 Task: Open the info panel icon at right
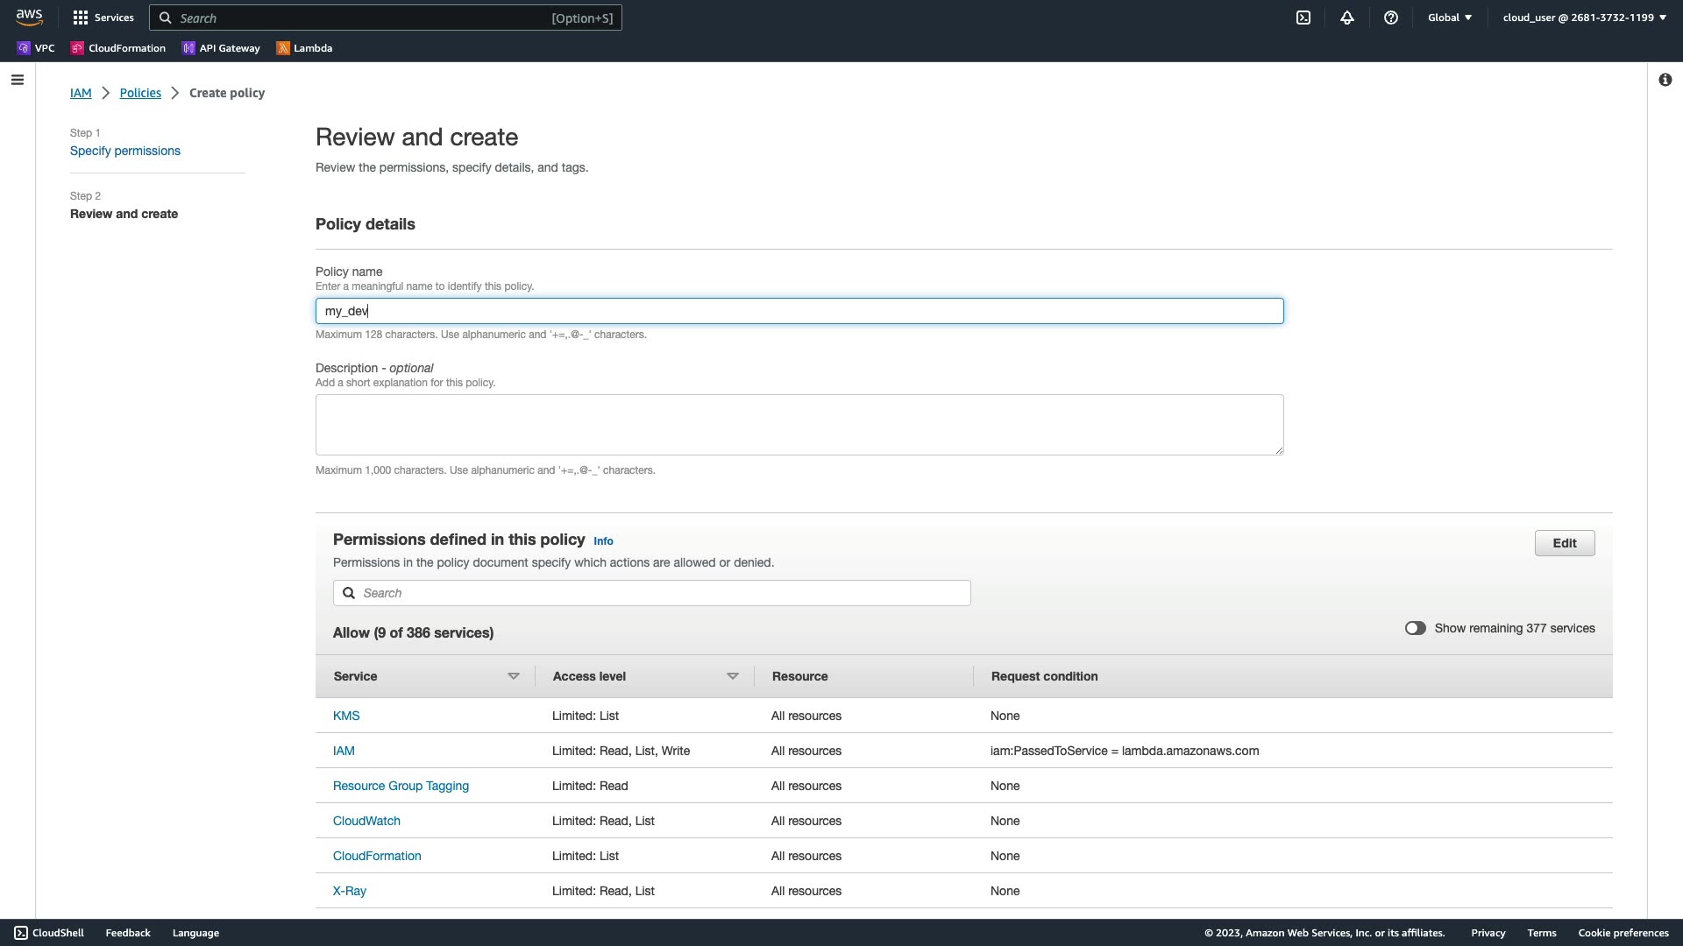[1665, 80]
